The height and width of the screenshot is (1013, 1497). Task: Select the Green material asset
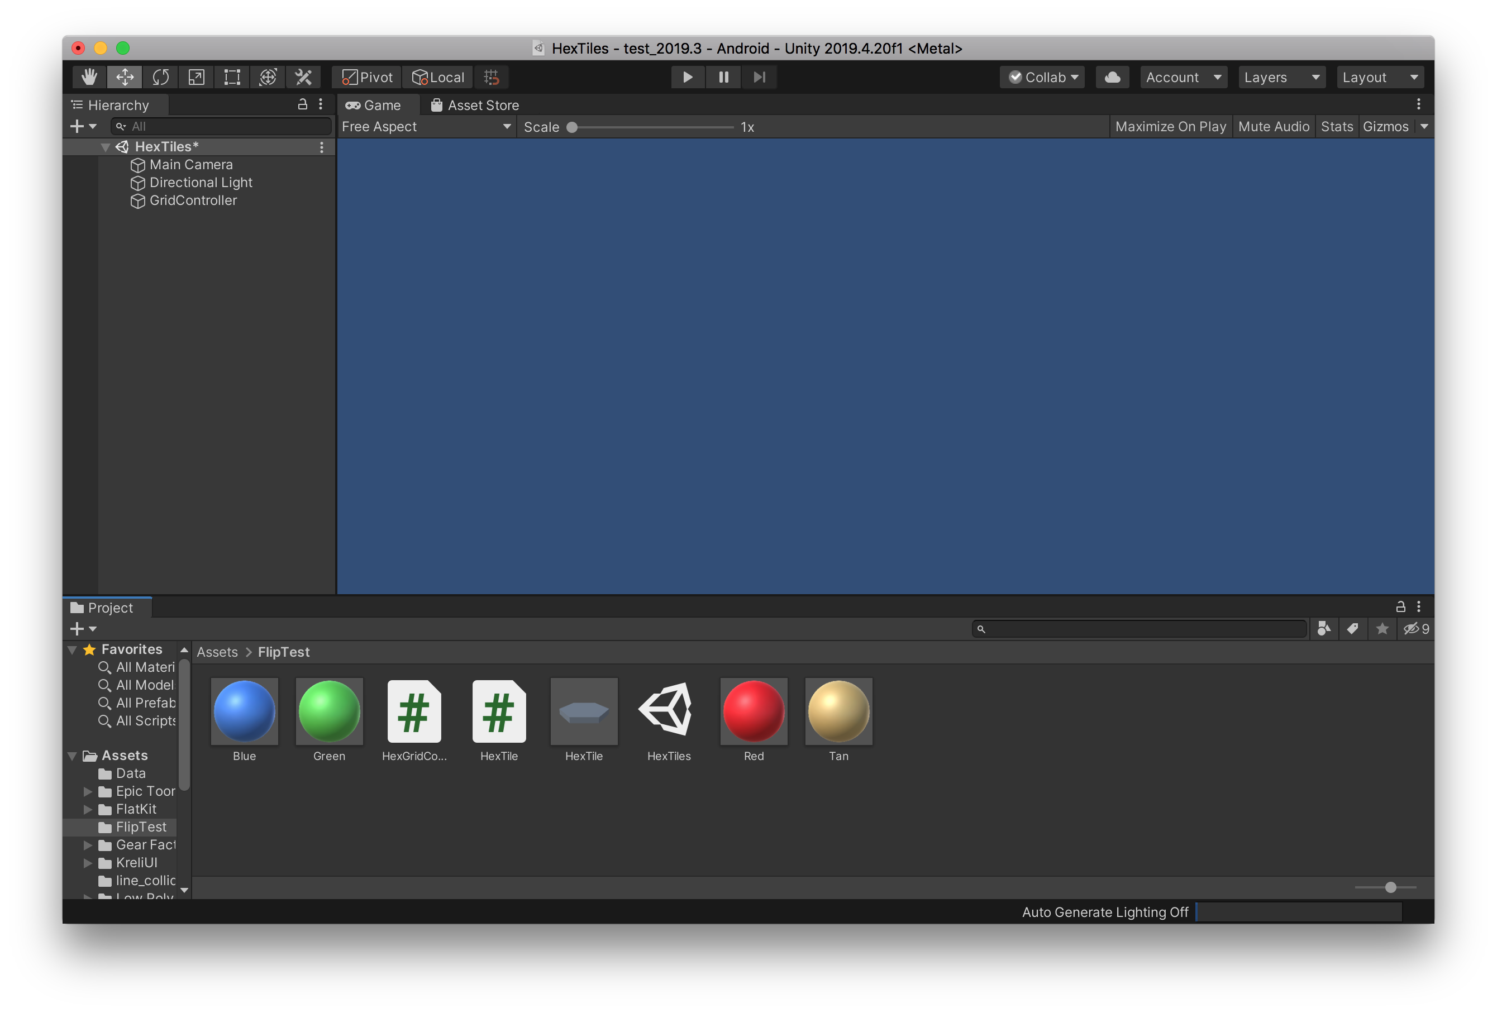click(329, 720)
